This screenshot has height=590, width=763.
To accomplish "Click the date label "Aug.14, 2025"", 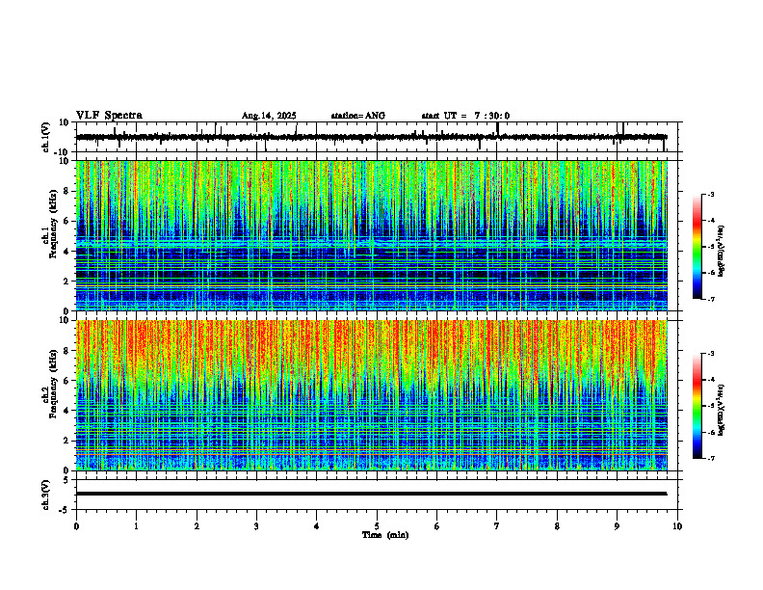I will click(269, 116).
